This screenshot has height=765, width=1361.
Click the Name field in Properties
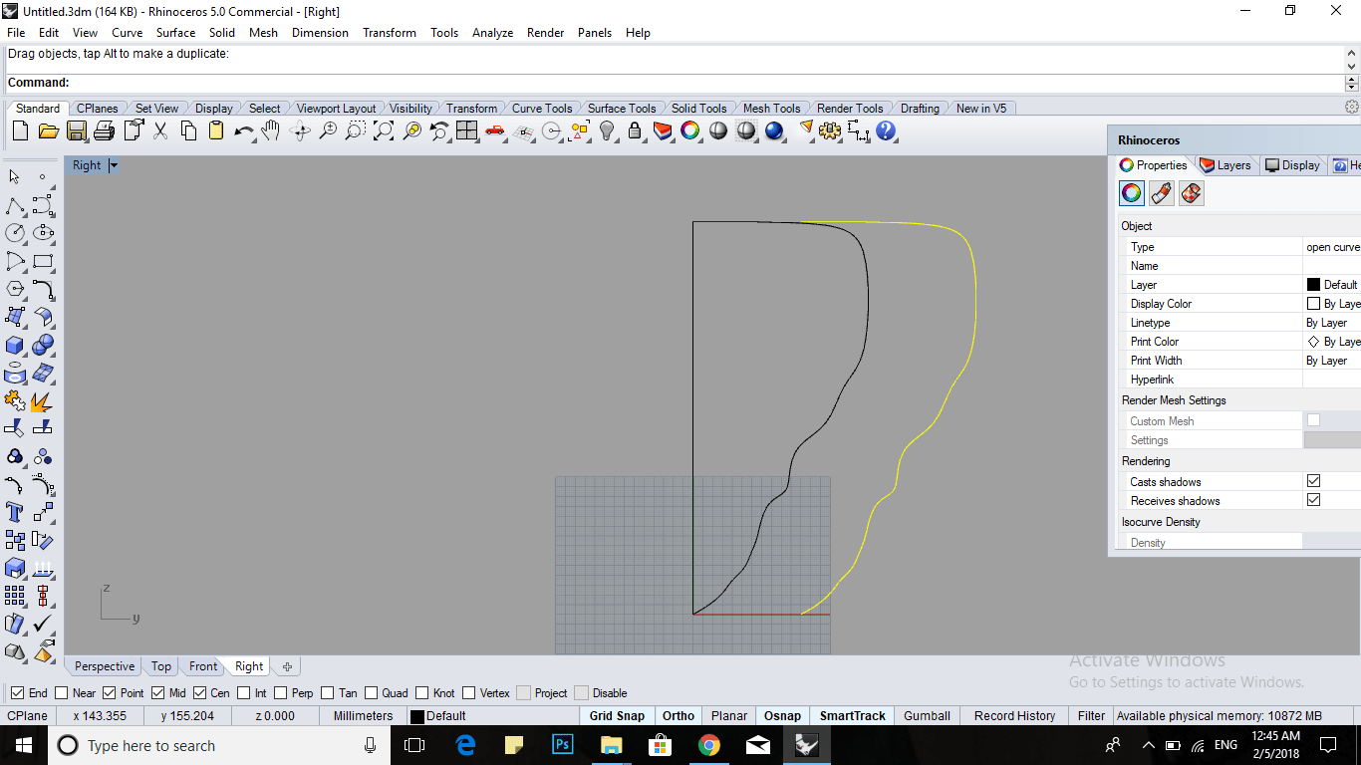[1332, 266]
